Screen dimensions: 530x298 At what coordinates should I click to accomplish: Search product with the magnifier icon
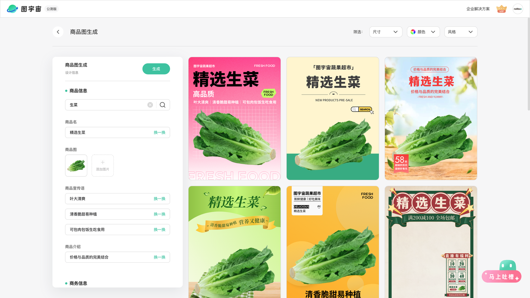163,105
